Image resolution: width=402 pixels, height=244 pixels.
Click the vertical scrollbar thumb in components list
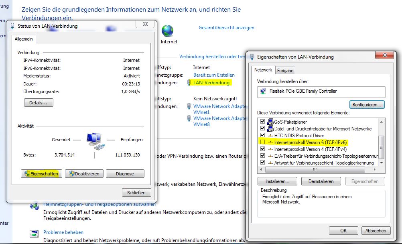coord(382,147)
